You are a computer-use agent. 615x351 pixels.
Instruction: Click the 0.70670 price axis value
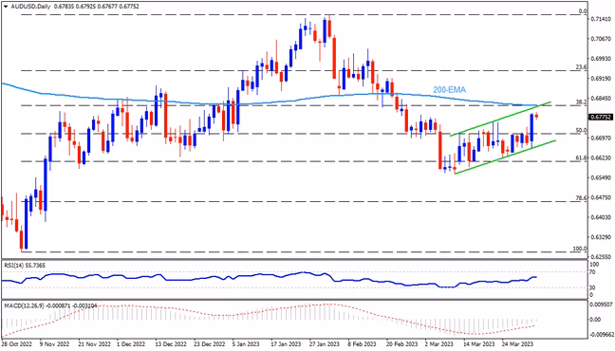pyautogui.click(x=602, y=39)
